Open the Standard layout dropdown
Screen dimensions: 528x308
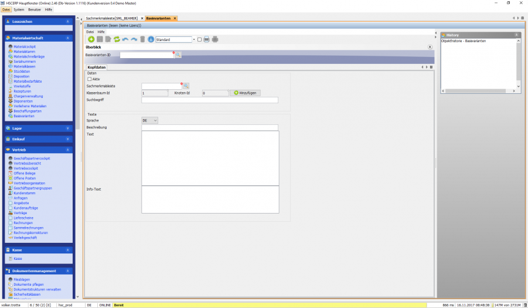coord(193,39)
